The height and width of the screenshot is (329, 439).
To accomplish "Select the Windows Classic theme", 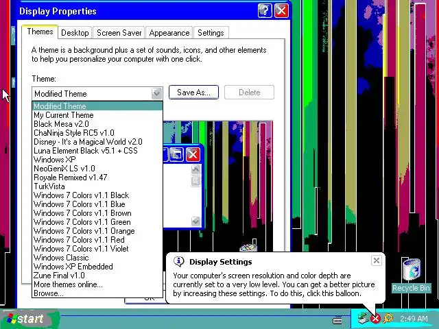I will [x=97, y=258].
